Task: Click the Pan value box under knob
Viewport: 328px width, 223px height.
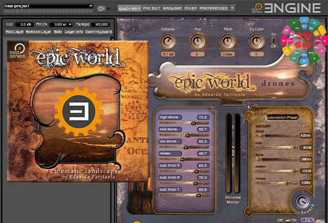Action: pos(197,54)
